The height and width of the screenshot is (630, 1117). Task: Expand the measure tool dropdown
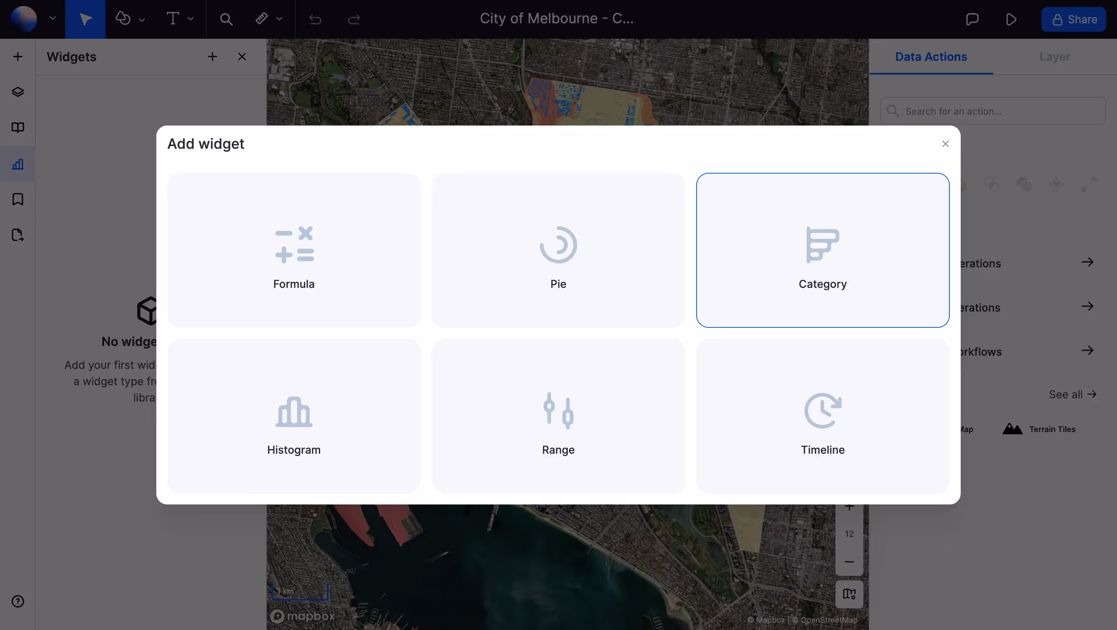coord(280,19)
